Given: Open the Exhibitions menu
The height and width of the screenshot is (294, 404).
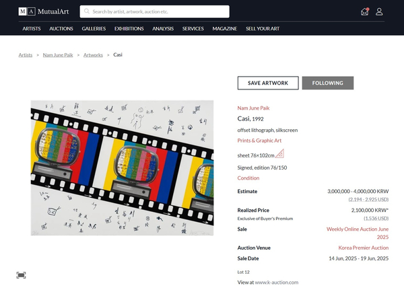Looking at the screenshot, I should [129, 29].
